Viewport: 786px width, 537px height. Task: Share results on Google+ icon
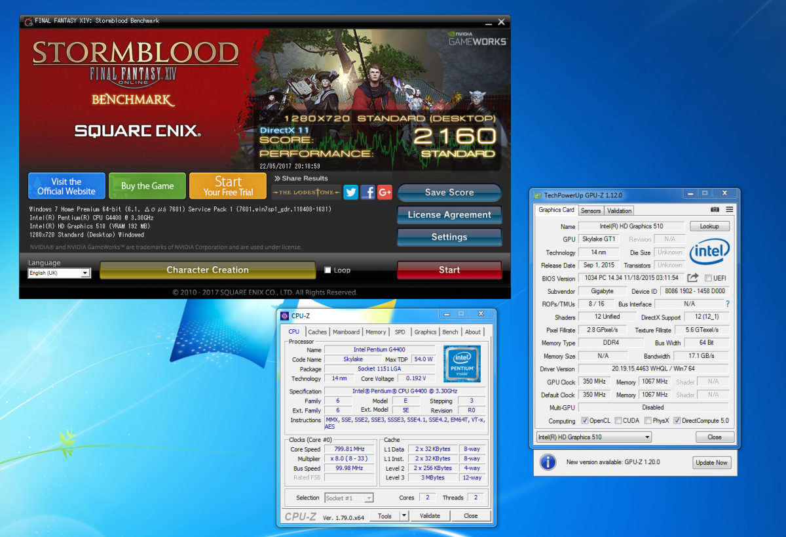(384, 192)
